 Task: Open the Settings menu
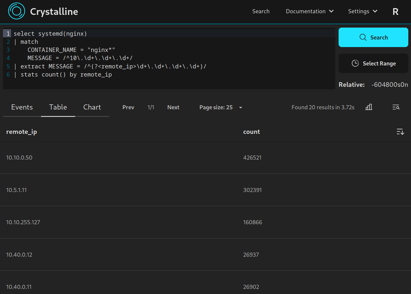pos(363,11)
